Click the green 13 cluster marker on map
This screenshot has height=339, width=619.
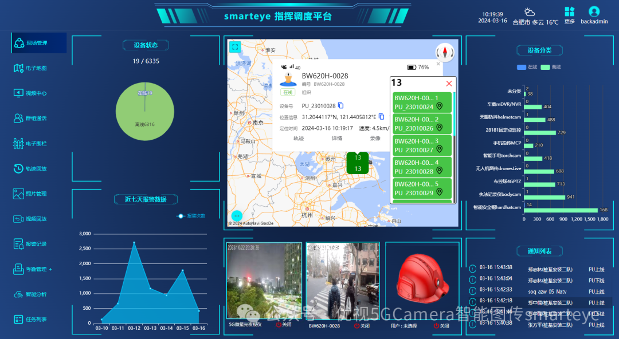pos(358,163)
